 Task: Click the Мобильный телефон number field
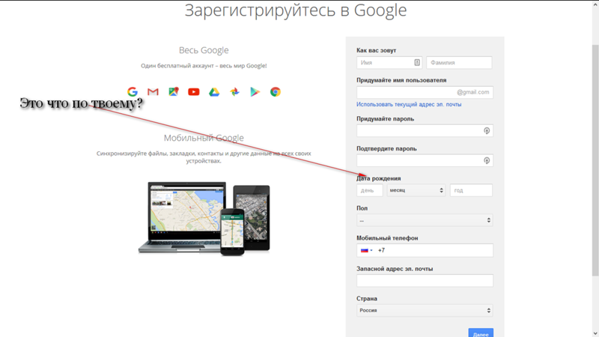[x=425, y=250]
